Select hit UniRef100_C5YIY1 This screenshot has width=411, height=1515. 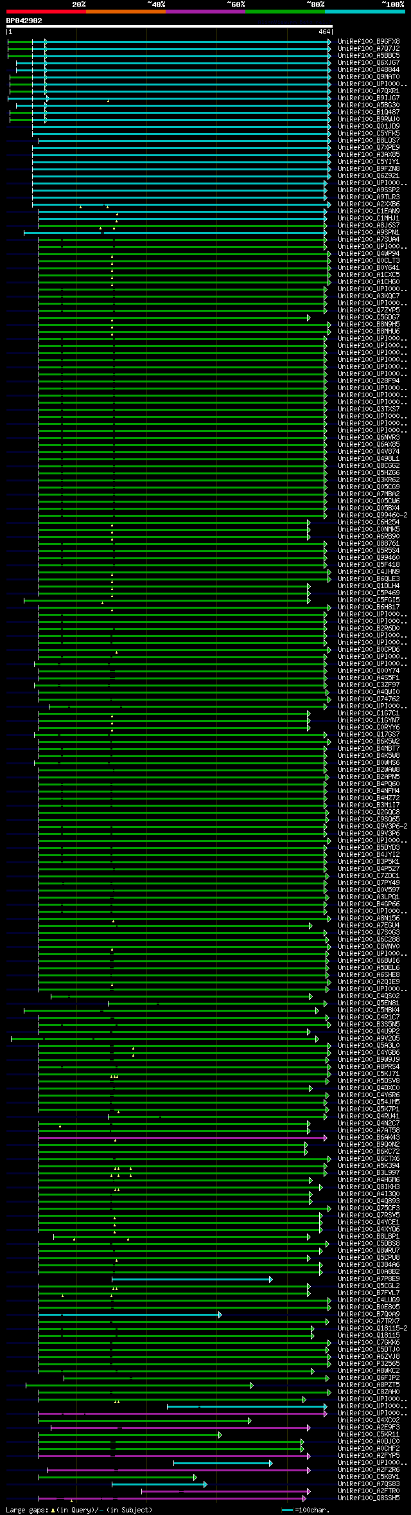[x=369, y=161]
